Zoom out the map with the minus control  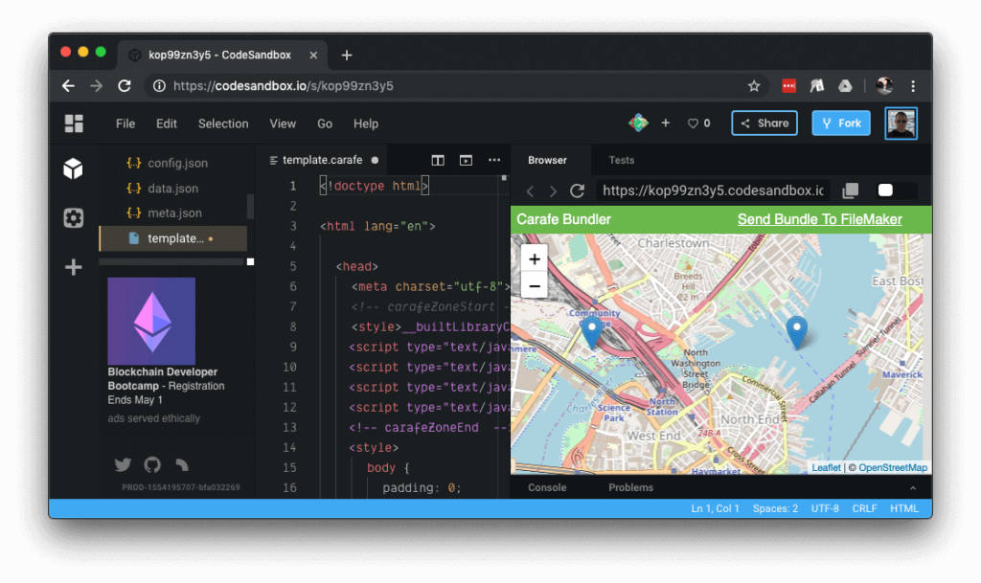534,284
